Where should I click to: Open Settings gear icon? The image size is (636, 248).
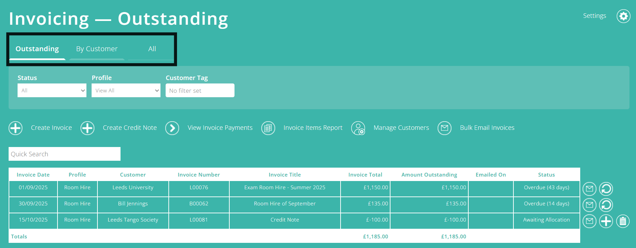tap(623, 16)
